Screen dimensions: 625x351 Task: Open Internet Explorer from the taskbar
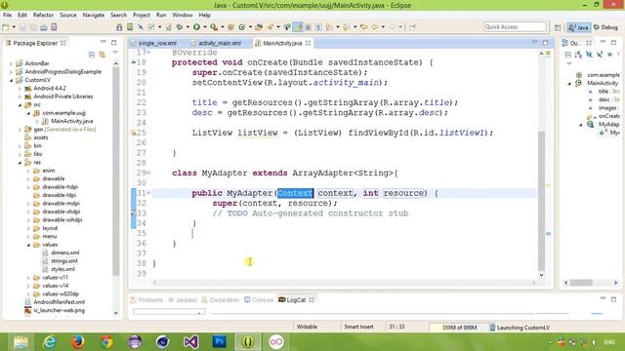point(50,342)
